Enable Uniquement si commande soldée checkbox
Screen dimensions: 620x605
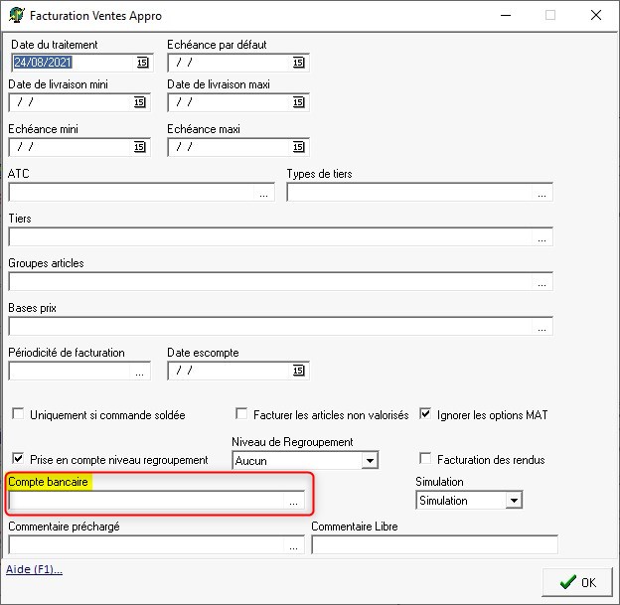click(x=17, y=414)
